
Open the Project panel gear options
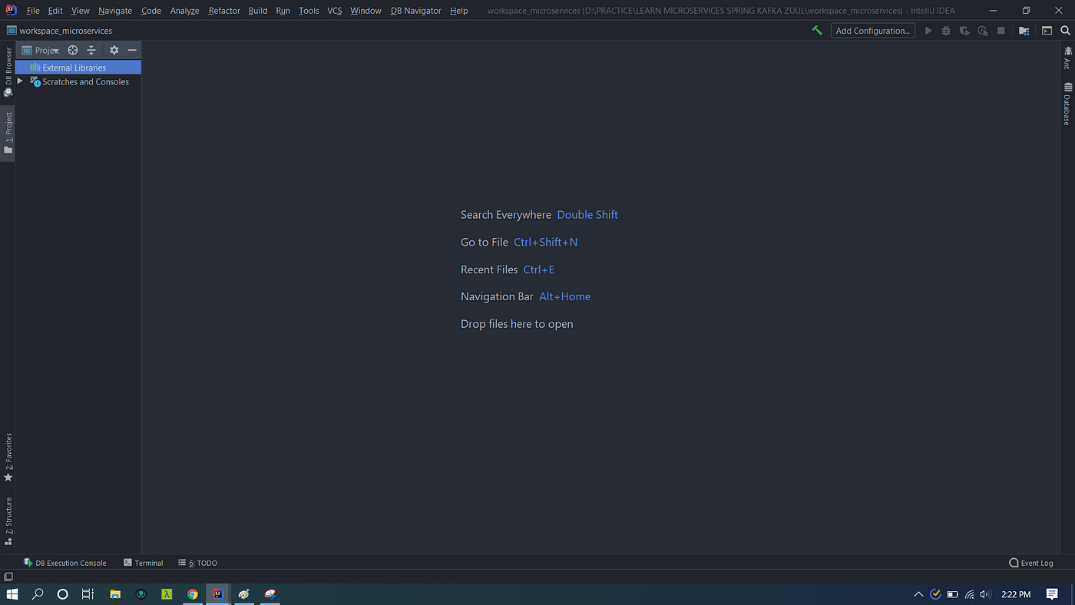coord(114,50)
